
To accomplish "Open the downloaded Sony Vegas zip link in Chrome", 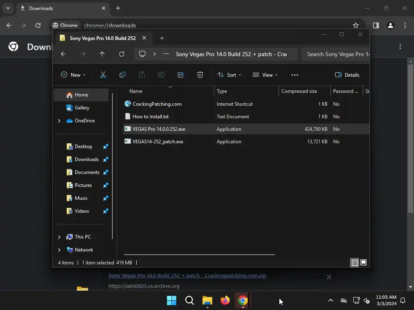I will click(x=187, y=276).
